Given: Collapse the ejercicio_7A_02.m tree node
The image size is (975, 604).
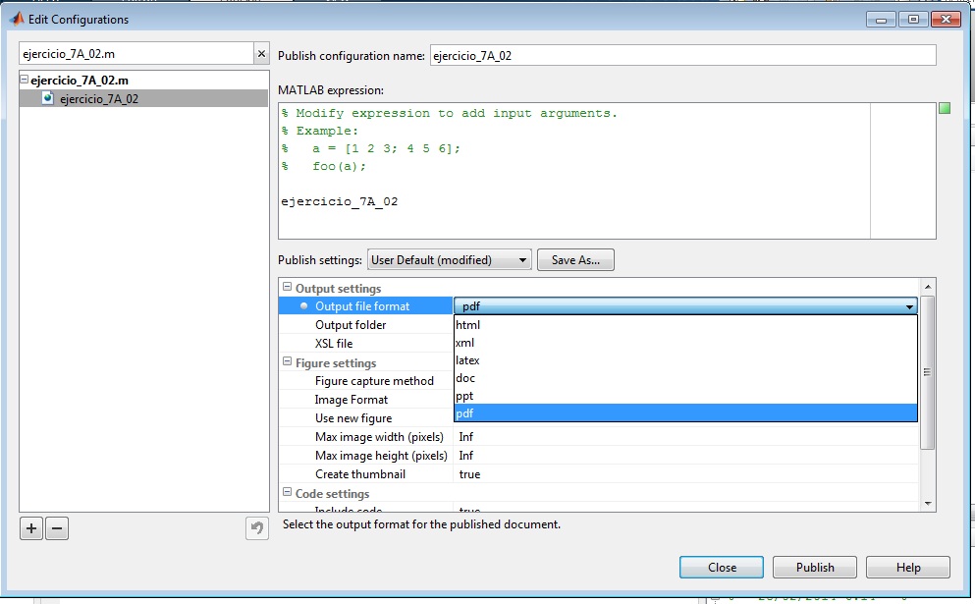Looking at the screenshot, I should [25, 79].
